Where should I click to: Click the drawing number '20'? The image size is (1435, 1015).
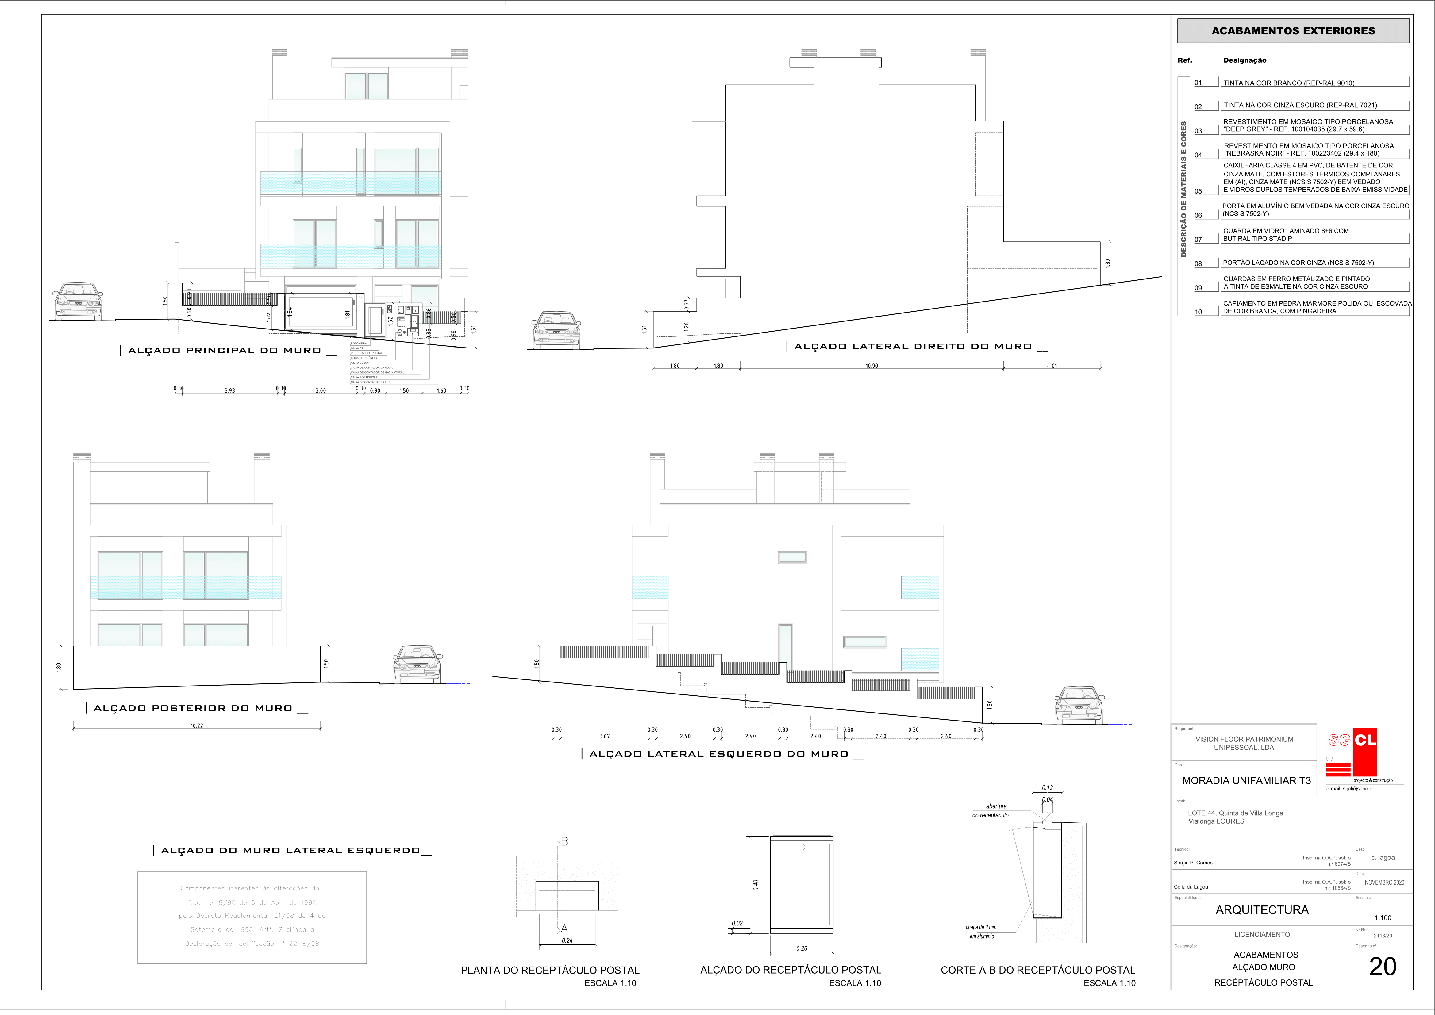pos(1383,967)
